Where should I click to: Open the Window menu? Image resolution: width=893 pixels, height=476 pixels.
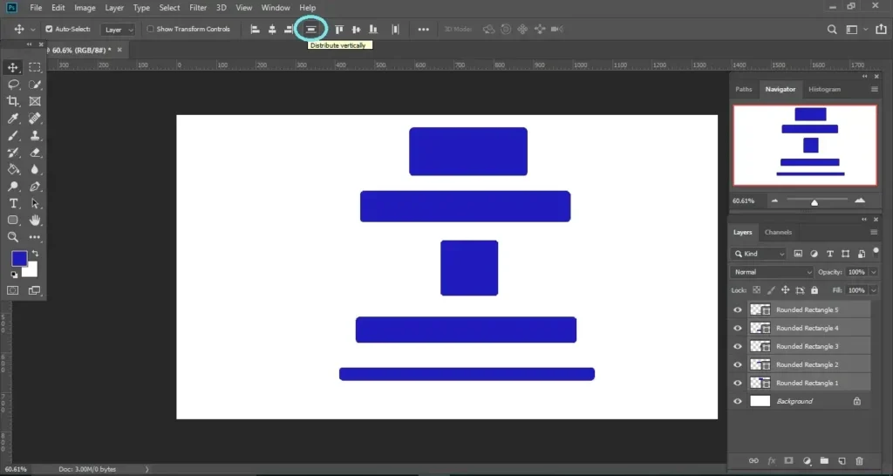275,8
